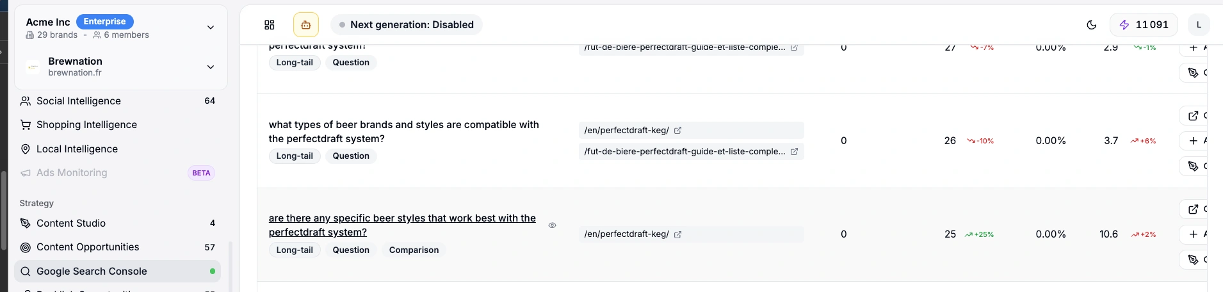Click the grid layout icon in top bar
This screenshot has height=292, width=1223.
270,25
